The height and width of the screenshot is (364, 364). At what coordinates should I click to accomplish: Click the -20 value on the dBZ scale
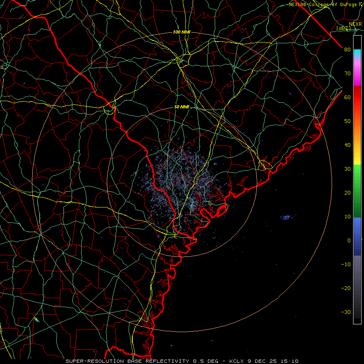pyautogui.click(x=346, y=288)
